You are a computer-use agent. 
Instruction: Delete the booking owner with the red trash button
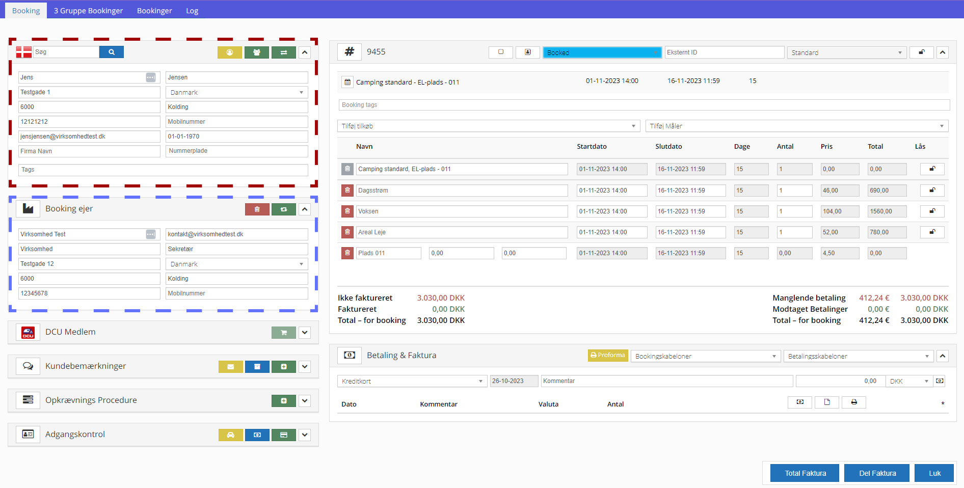pos(257,209)
